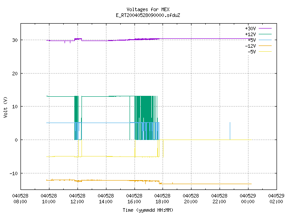Viewport: 285px width, 214px height.
Task: Click the x-axis label 040528 08:00
Action: click(x=20, y=199)
